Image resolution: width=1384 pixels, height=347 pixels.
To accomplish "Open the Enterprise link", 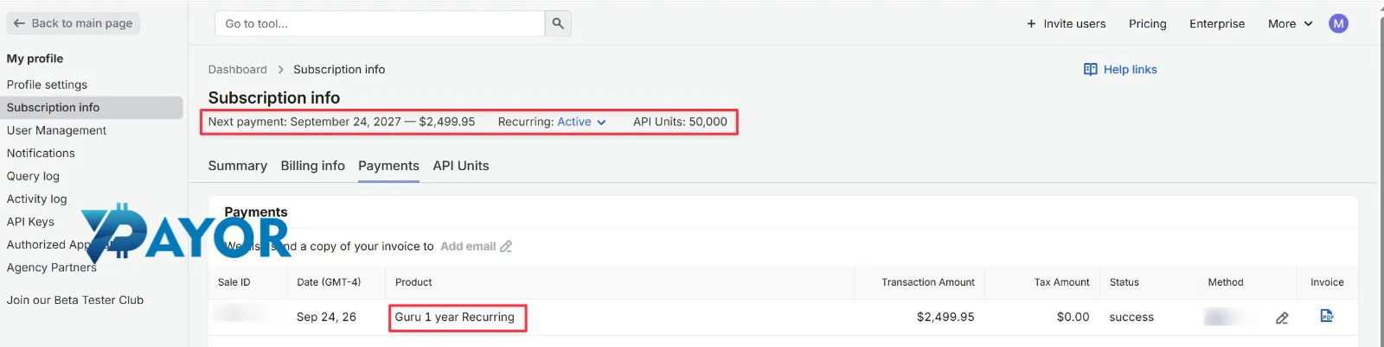I will click(x=1216, y=23).
